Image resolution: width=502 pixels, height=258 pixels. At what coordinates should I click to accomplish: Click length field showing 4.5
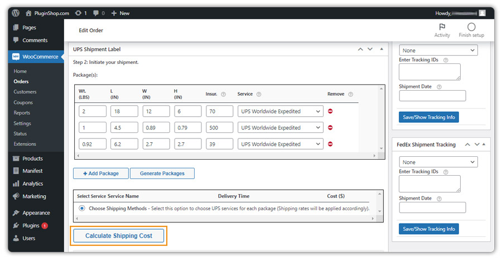pos(124,127)
